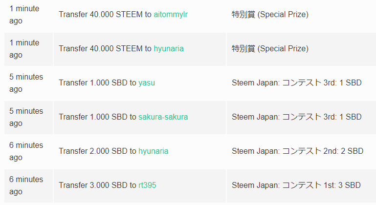Click the contest 3rd memo in yasu's row
This screenshot has height=205, width=376.
[x=296, y=83]
